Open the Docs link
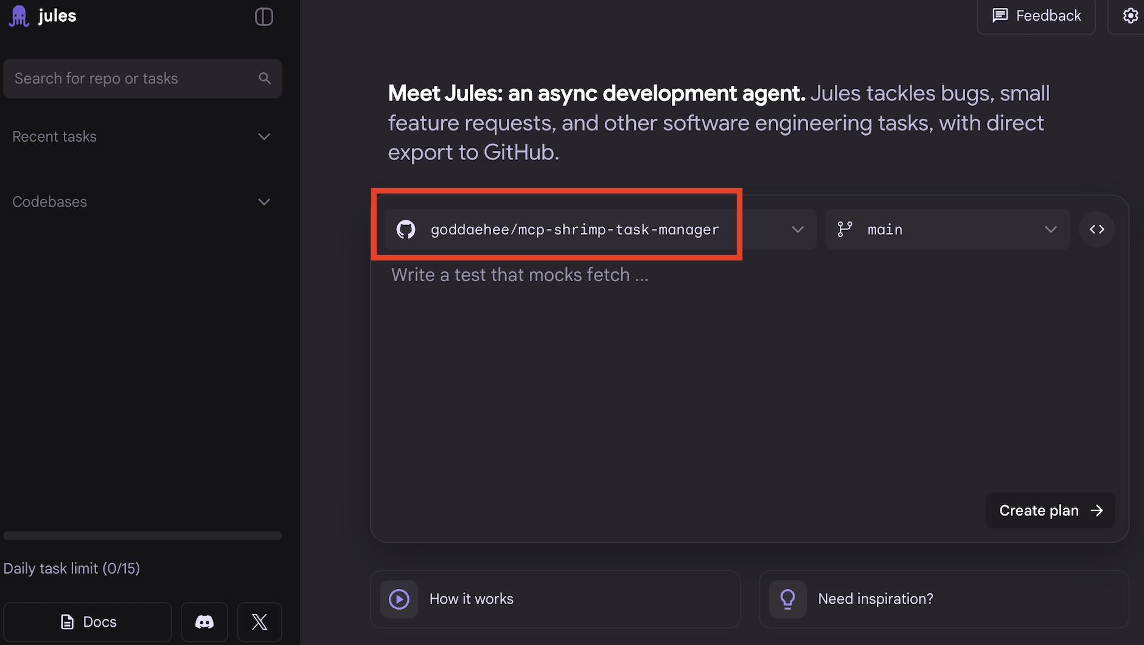The height and width of the screenshot is (645, 1144). click(x=88, y=622)
